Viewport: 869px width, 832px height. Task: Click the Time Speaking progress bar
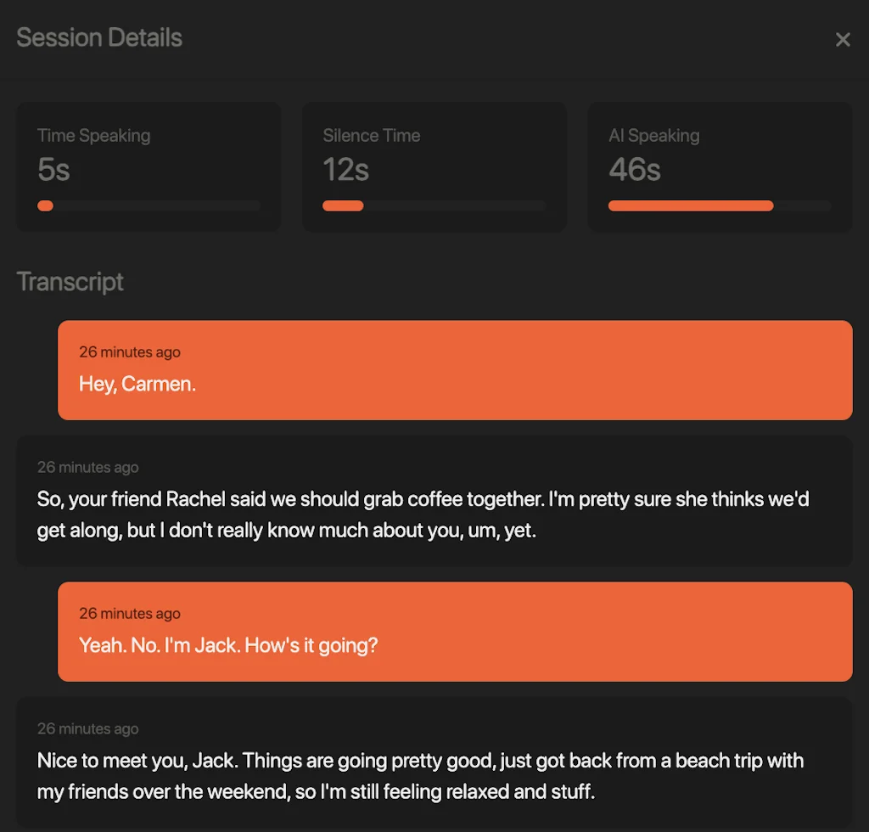149,205
